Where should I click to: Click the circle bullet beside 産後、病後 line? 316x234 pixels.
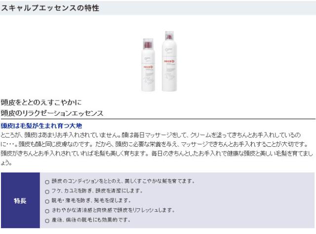[x=47, y=221]
